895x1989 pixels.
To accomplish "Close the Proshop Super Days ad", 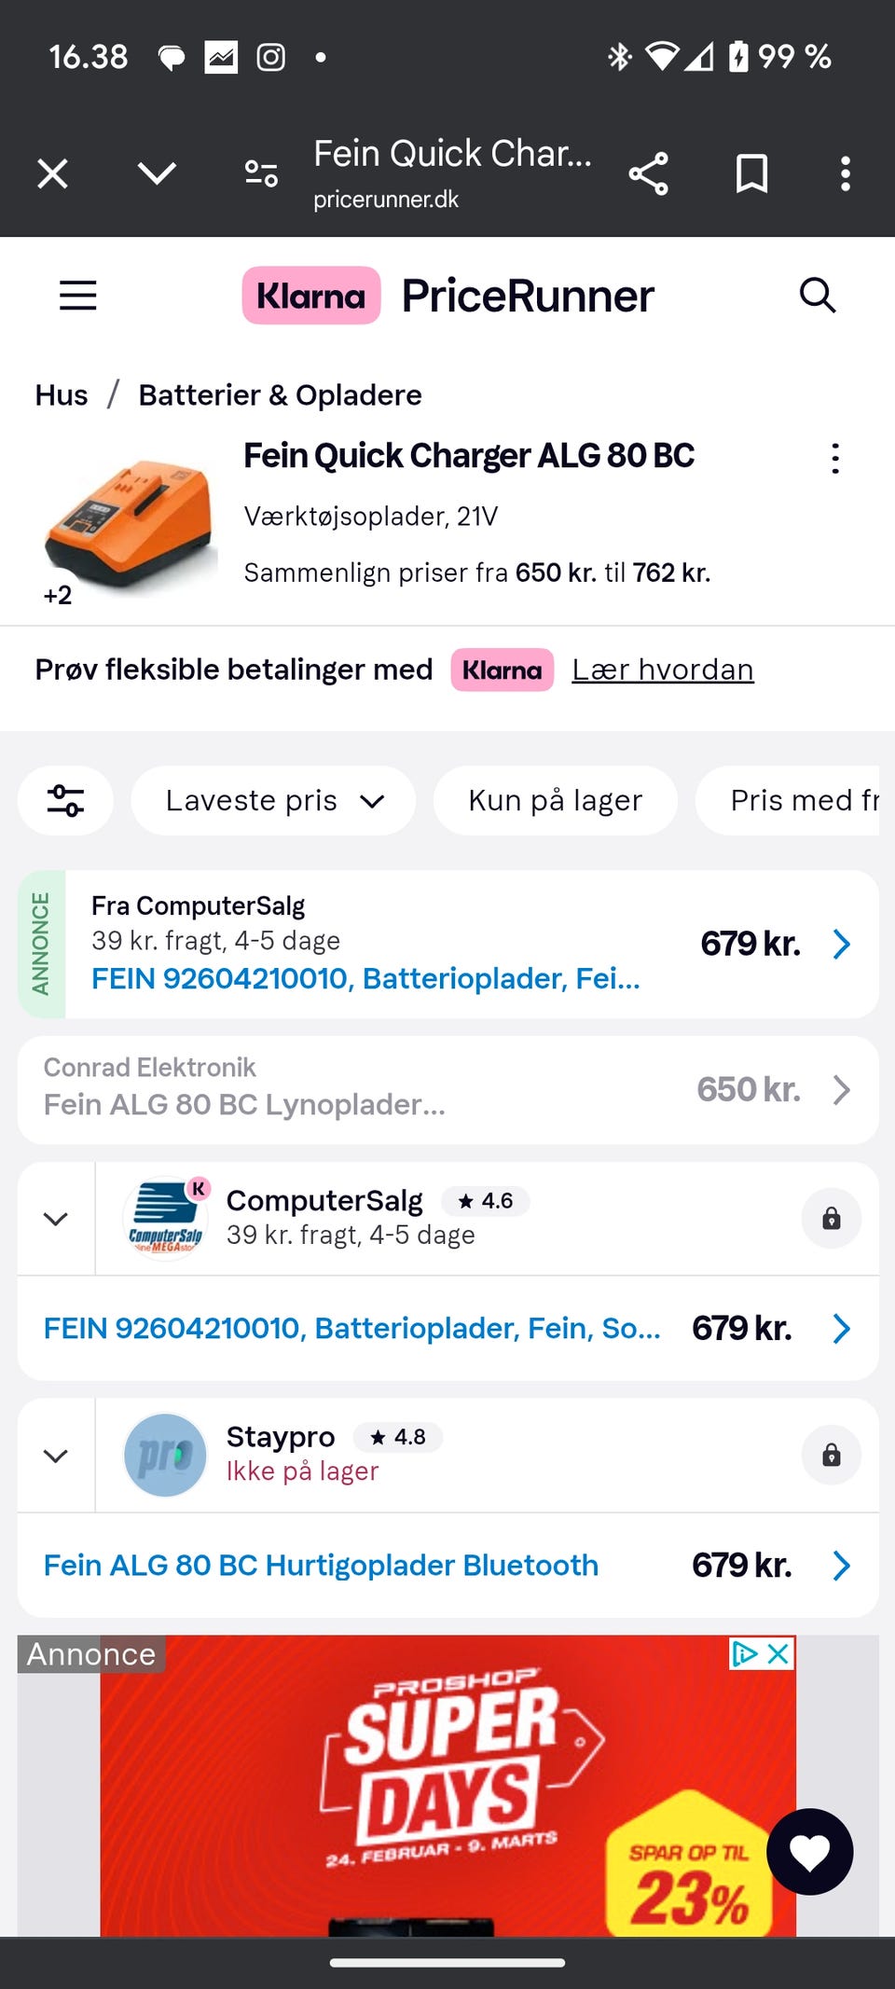I will pyautogui.click(x=778, y=1654).
